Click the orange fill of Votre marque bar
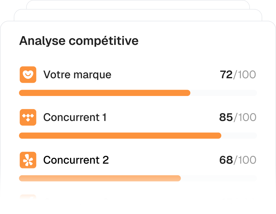 click(105, 93)
